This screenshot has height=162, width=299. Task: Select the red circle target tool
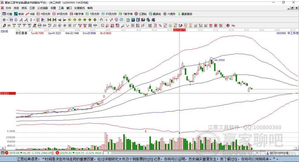(60, 25)
